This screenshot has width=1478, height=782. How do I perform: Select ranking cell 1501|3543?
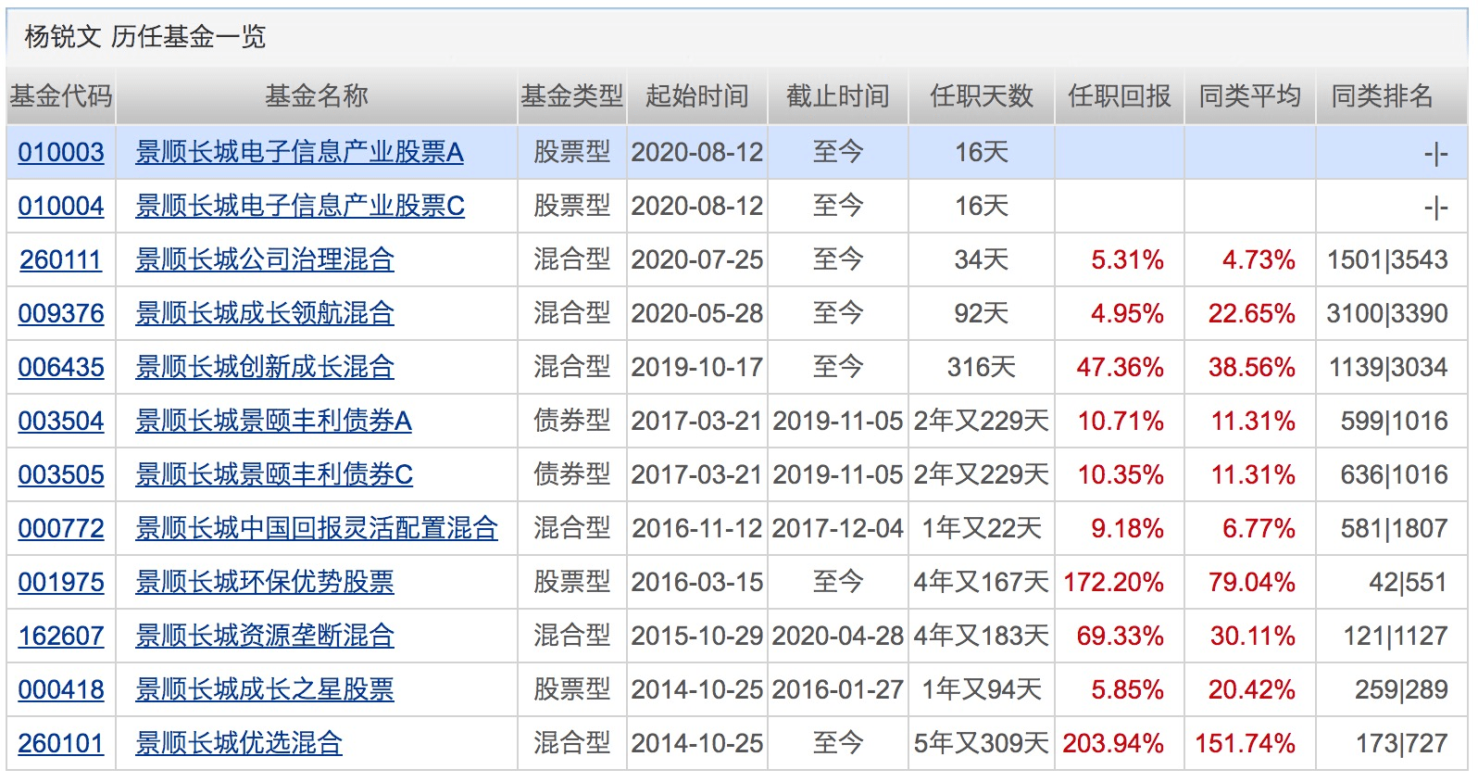tap(1387, 259)
